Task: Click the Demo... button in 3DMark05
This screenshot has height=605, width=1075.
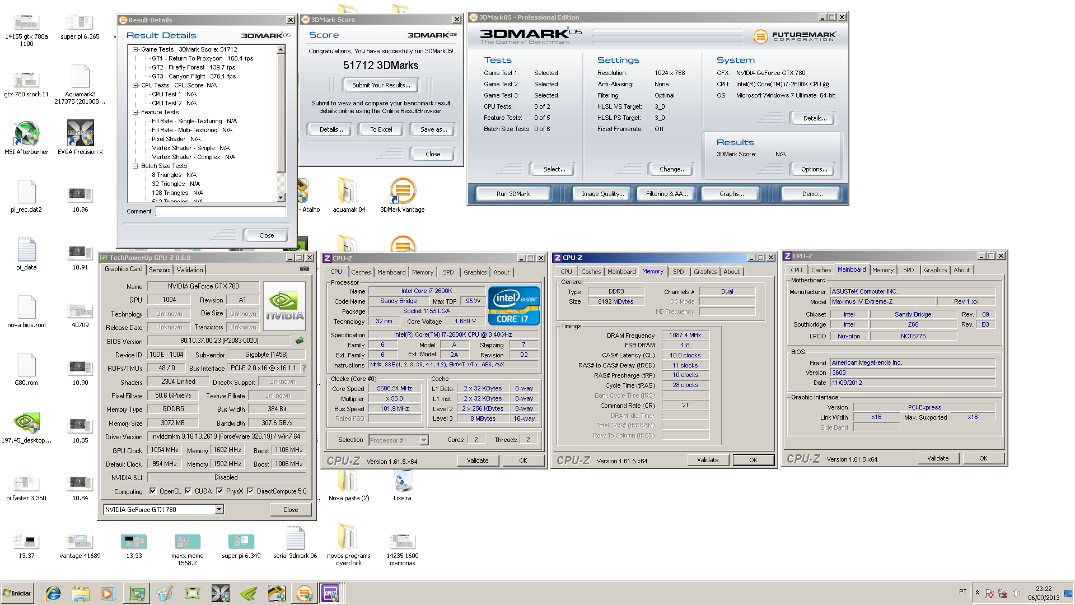Action: point(812,194)
